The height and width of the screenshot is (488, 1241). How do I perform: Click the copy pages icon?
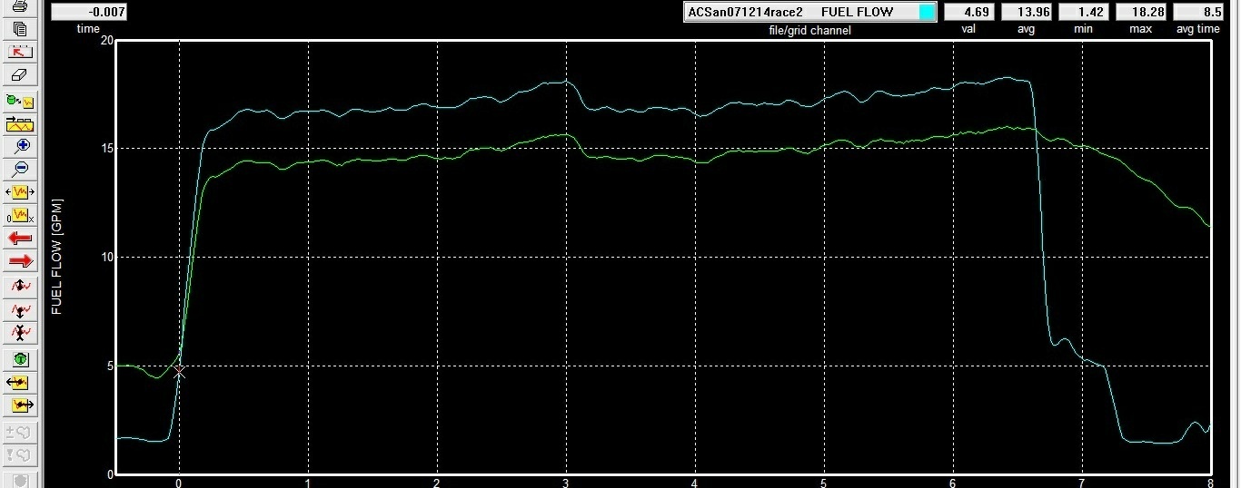tap(20, 29)
